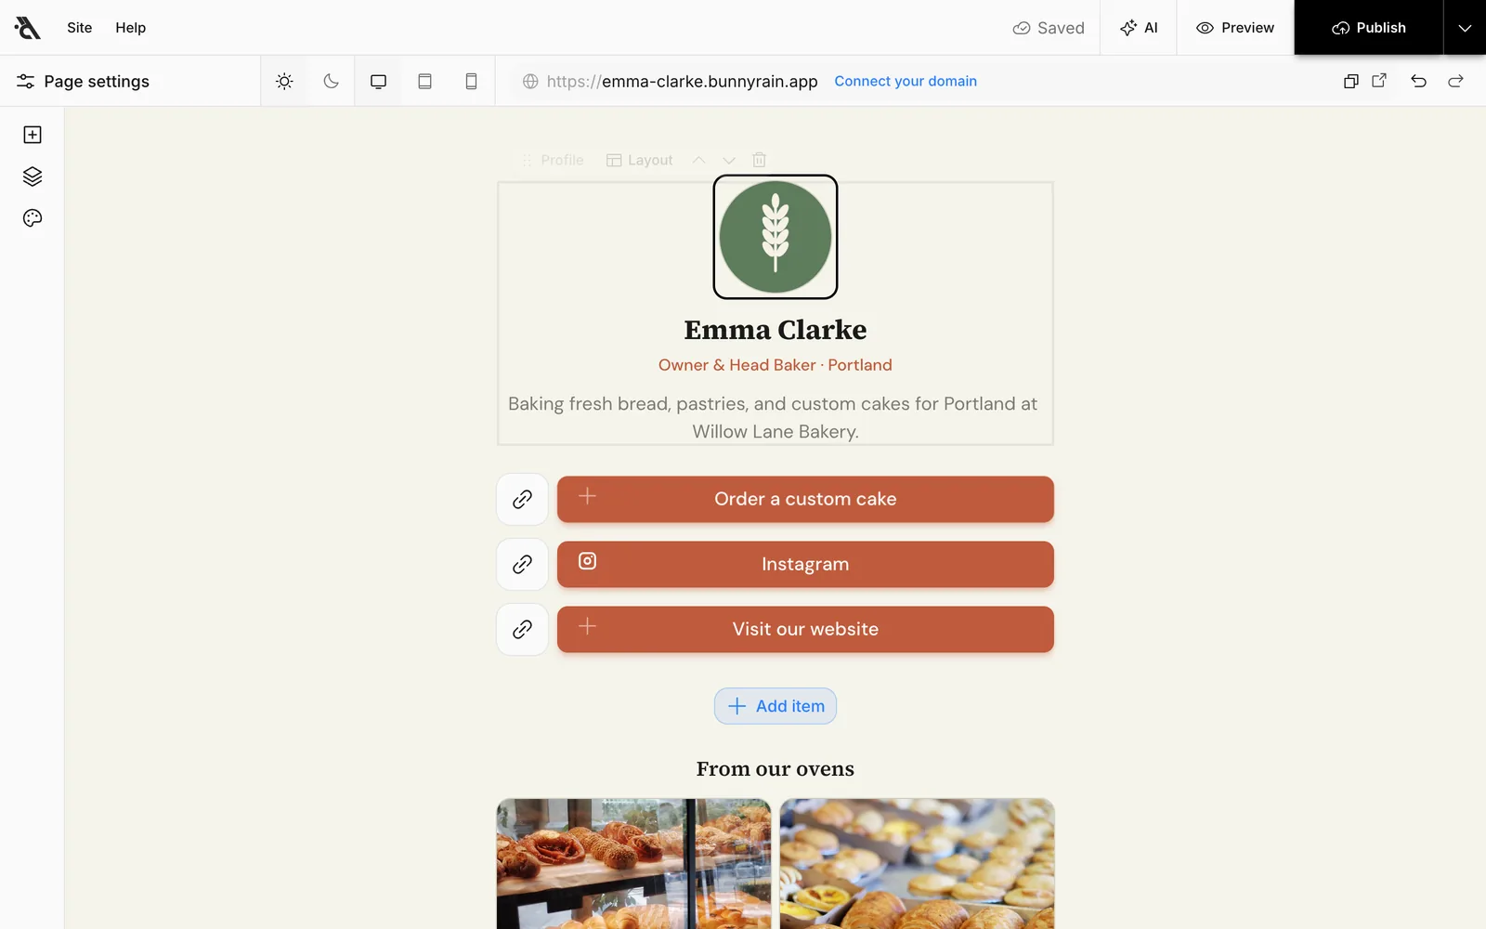Image resolution: width=1486 pixels, height=929 pixels.
Task: Open the layers panel icon
Action: (33, 177)
